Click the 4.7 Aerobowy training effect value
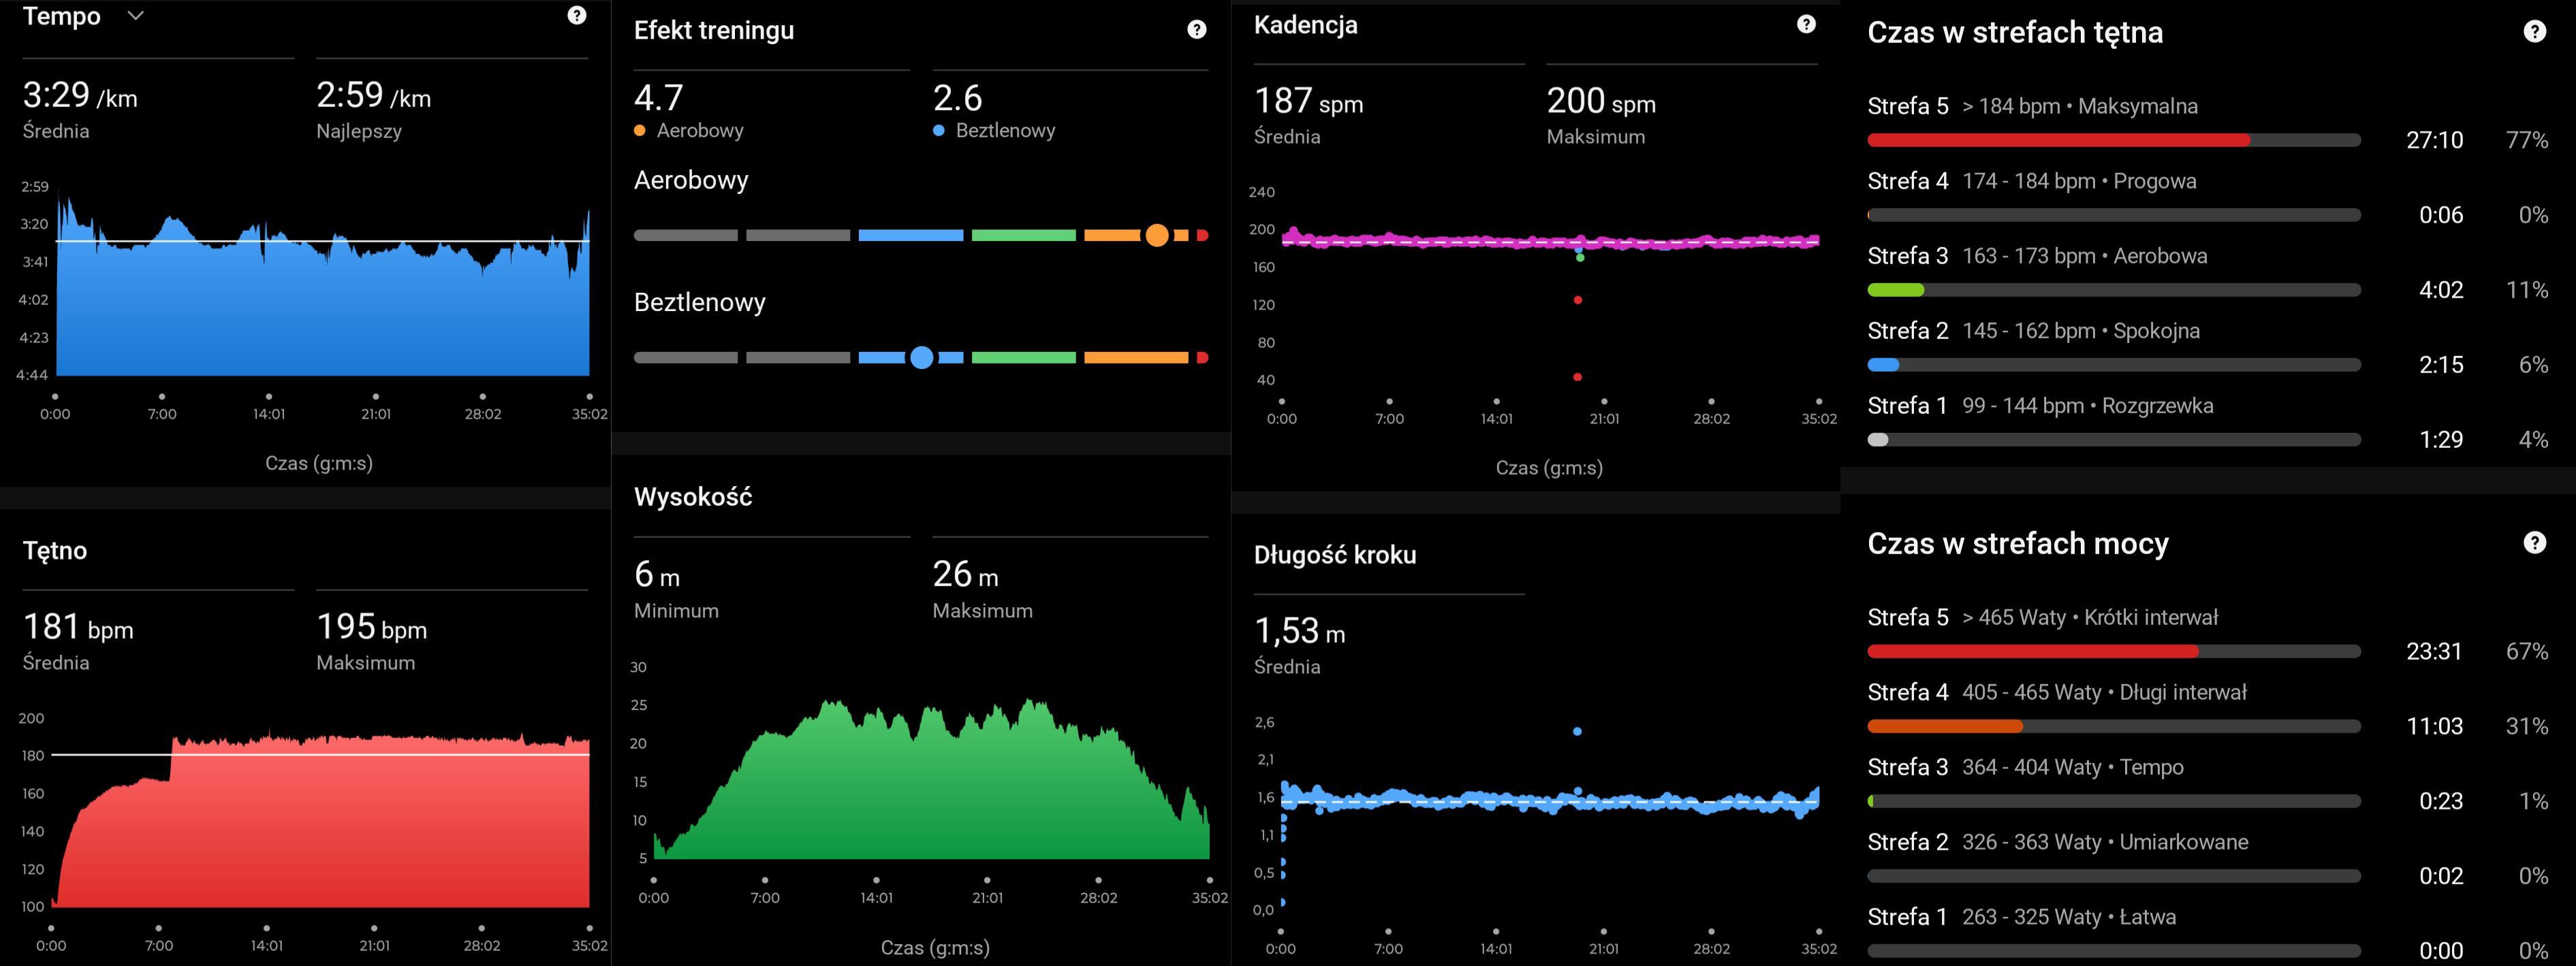This screenshot has width=2576, height=966. [659, 98]
